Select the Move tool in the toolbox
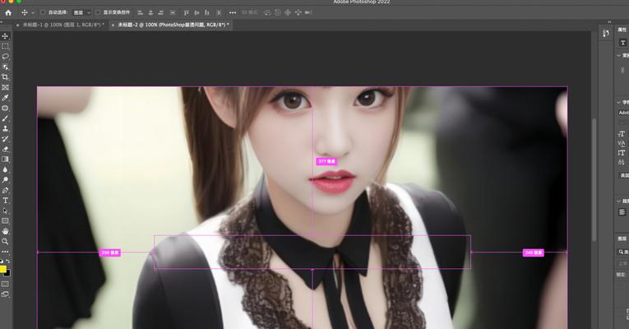 5,36
